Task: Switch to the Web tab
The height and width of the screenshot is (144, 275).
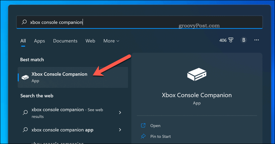Action: pos(90,41)
